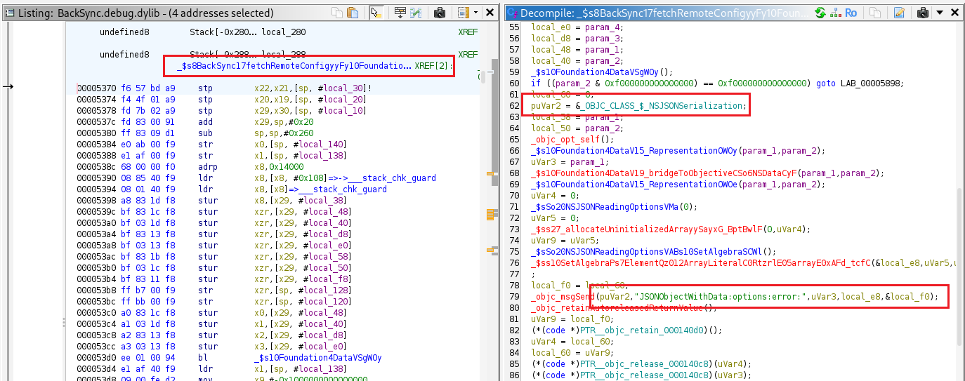Screen dimensions: 965x381
Task: Take a Listing snapshot with camera icon
Action: (440, 13)
